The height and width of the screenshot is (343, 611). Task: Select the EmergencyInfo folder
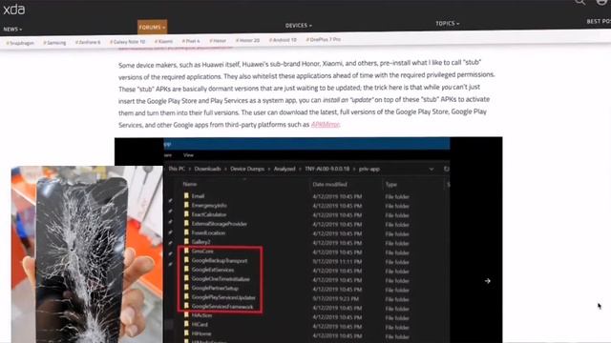tap(209, 206)
